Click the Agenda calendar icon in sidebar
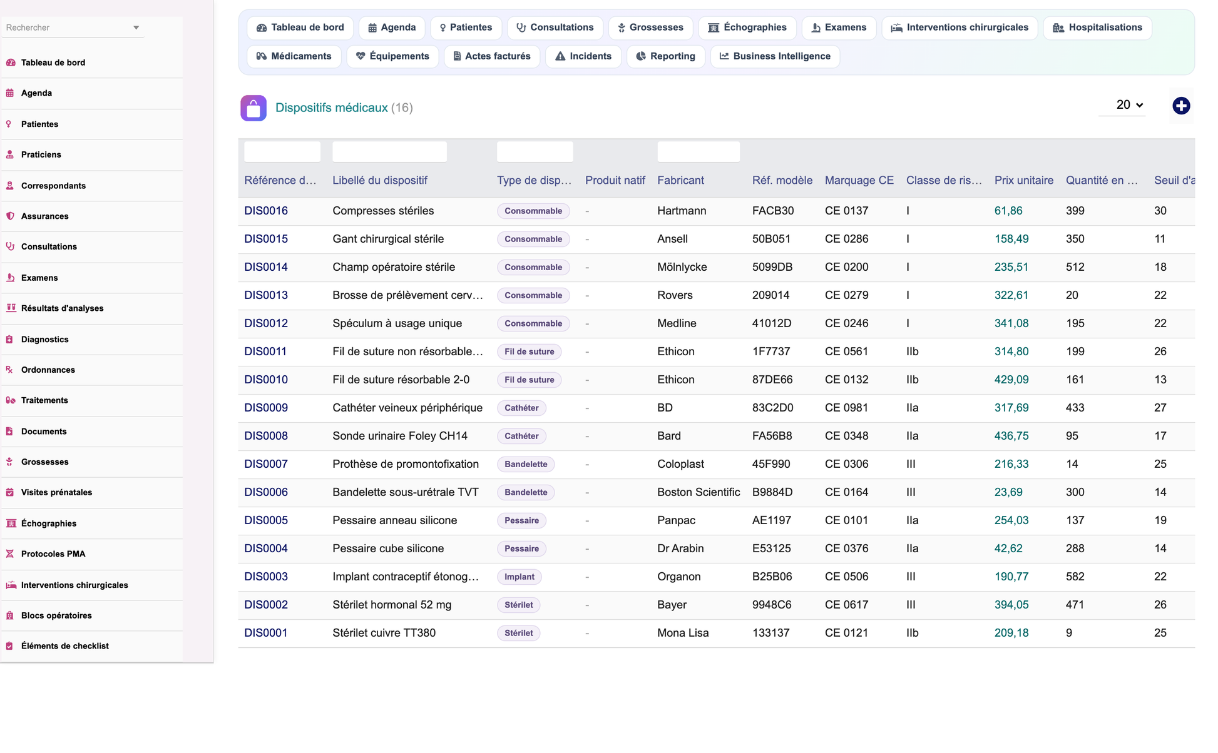This screenshot has width=1218, height=753. [10, 93]
